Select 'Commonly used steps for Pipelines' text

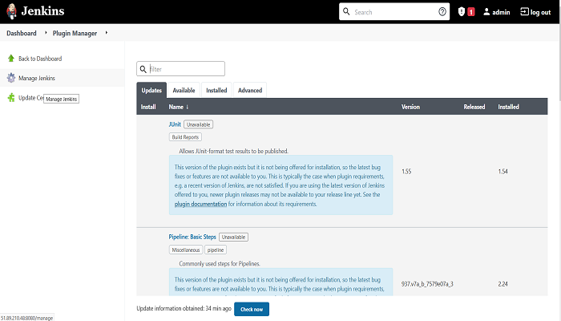[220, 264]
